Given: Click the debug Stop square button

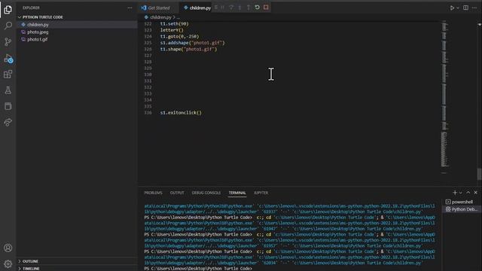Looking at the screenshot, I should click(x=266, y=7).
